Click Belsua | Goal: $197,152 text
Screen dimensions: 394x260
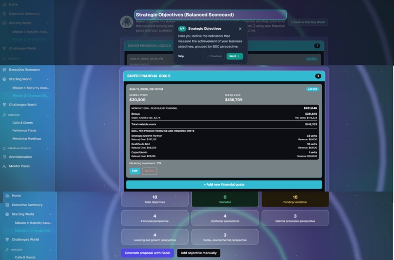144,139
